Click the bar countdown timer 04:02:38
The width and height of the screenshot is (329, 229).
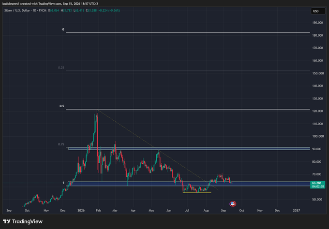[x=318, y=186]
